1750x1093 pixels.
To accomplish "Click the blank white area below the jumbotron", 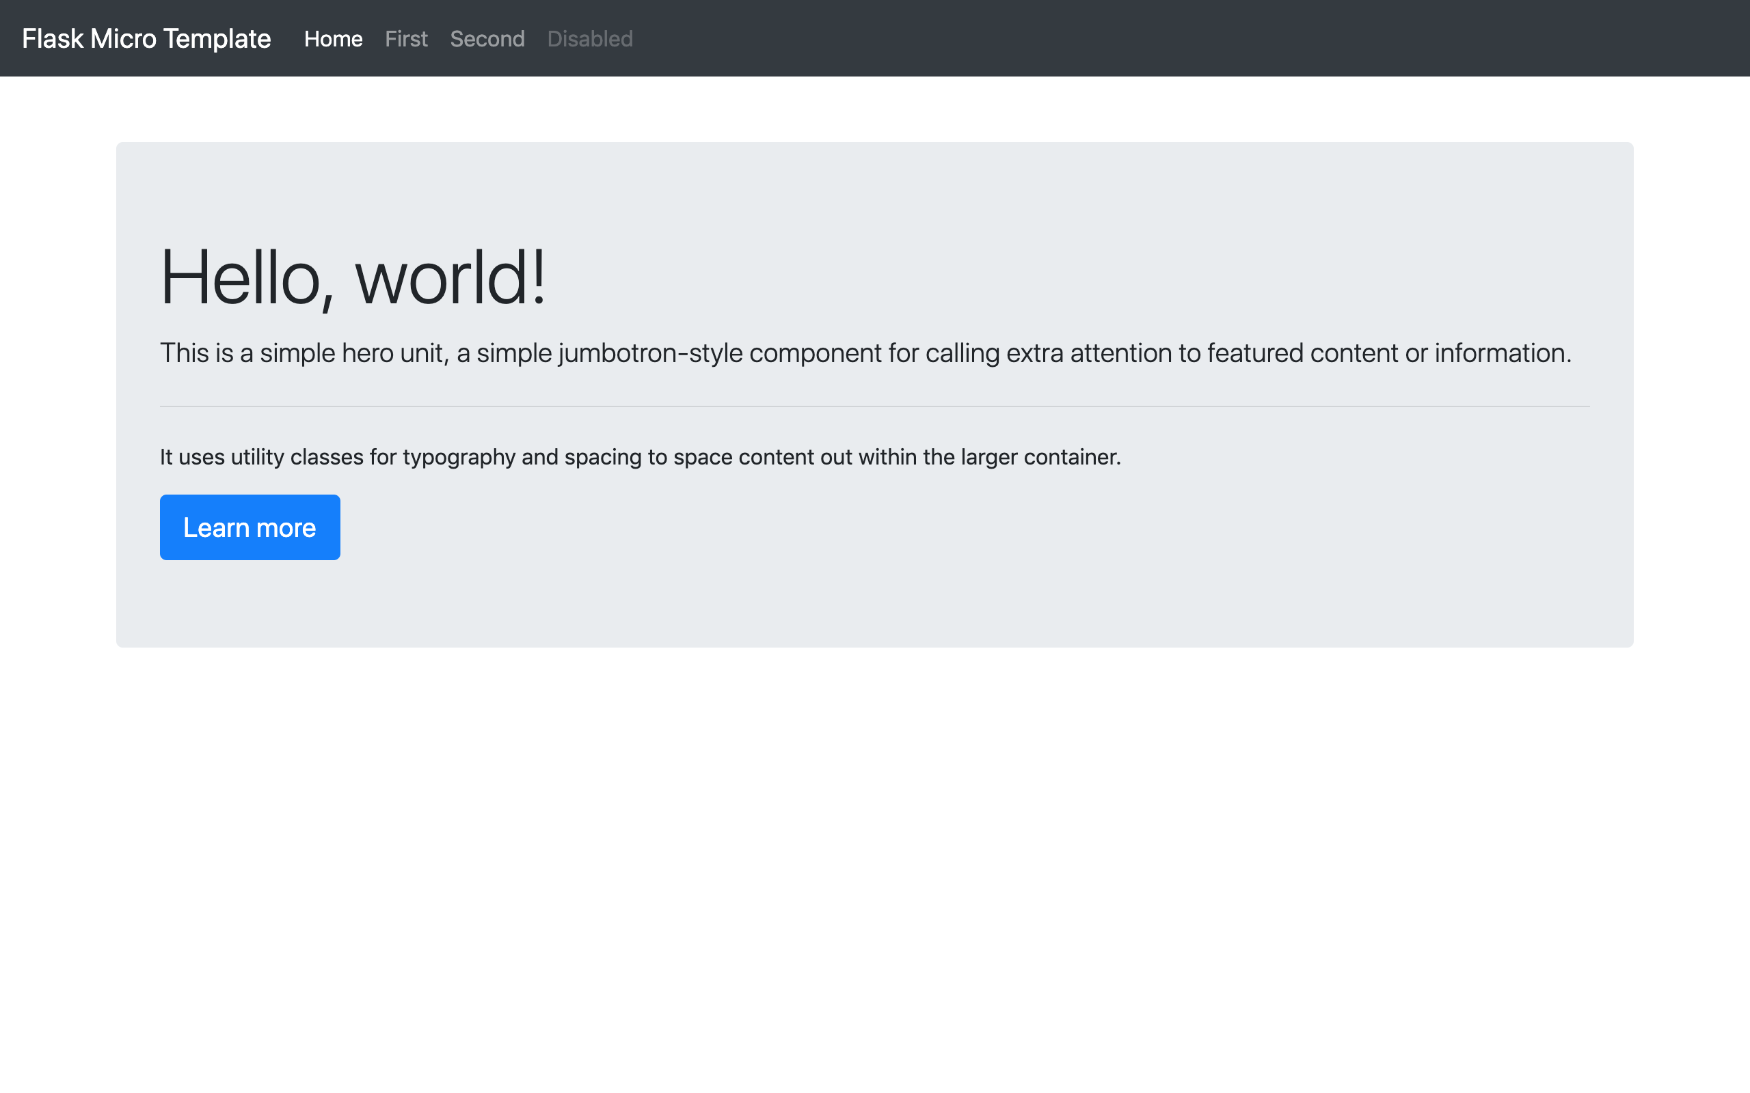I will point(874,868).
